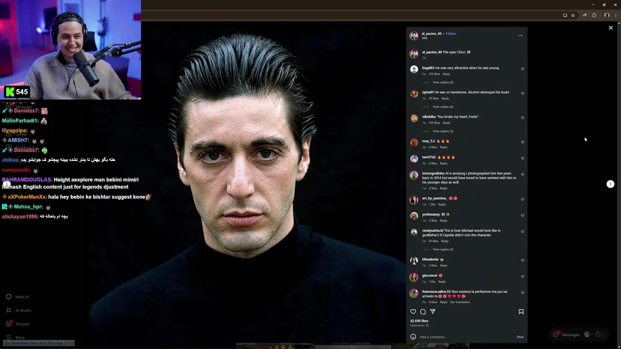Open Threads from the sidebar
The width and height of the screenshot is (621, 349).
pos(17,324)
